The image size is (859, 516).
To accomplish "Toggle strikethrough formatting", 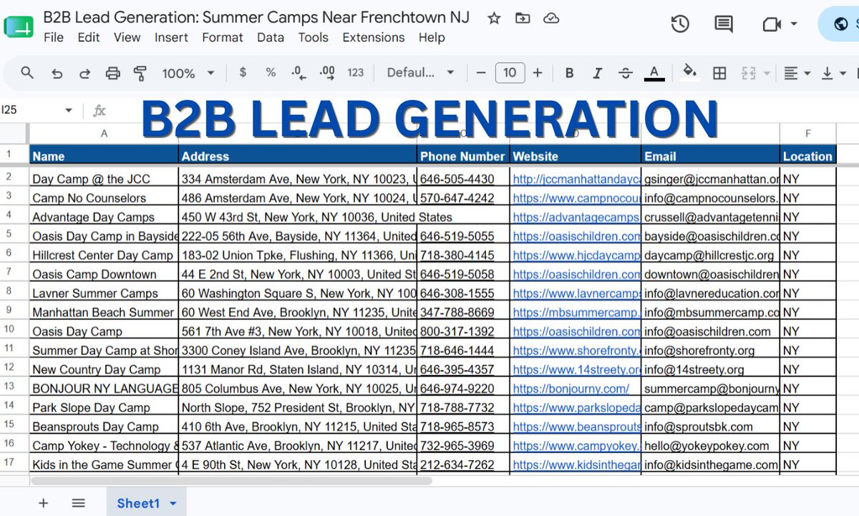I will [x=626, y=73].
